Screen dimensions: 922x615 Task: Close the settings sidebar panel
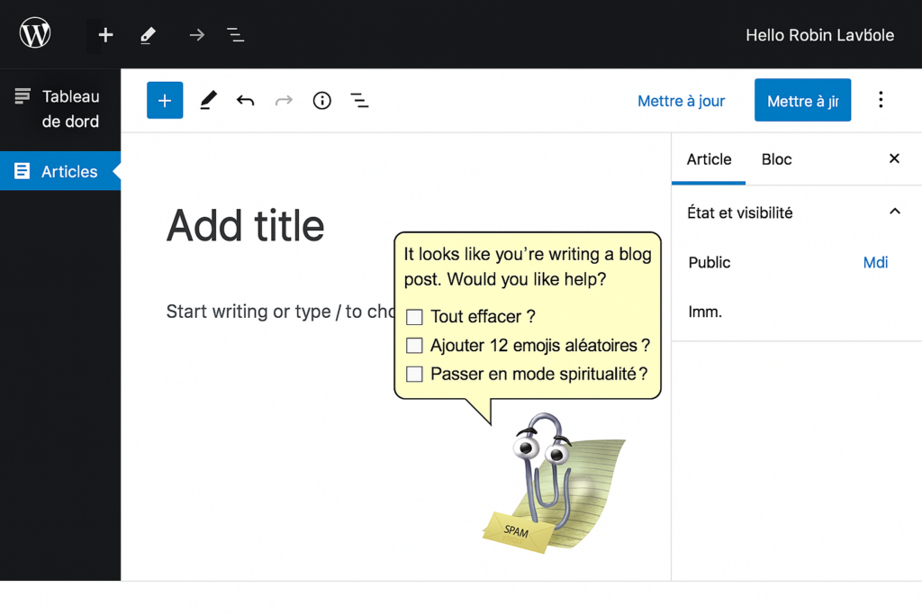click(x=894, y=158)
